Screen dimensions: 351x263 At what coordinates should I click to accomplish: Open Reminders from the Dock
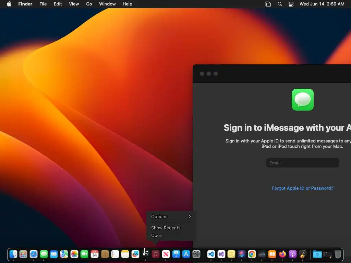point(115,254)
